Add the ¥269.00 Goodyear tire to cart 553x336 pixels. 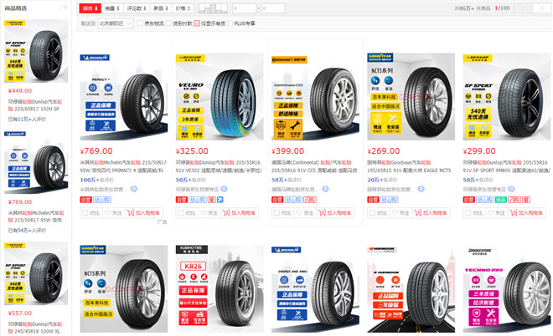[431, 213]
